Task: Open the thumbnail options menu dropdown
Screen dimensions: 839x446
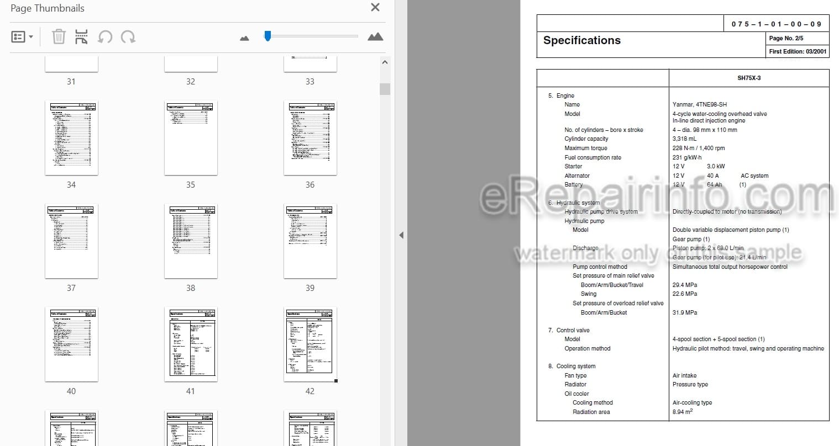Action: (22, 37)
